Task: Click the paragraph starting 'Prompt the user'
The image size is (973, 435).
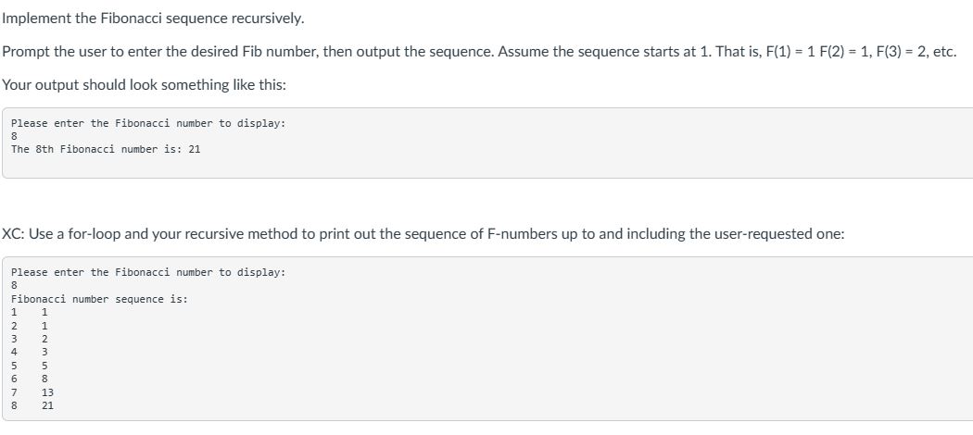Action: [479, 52]
